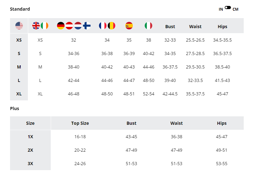Image resolution: width=255 pixels, height=177 pixels.
Task: Toggle the IN/CM unit switch
Action: (228, 8)
